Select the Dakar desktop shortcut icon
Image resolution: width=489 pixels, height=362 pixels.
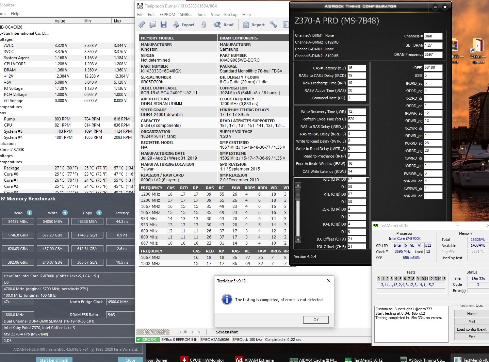click(x=478, y=51)
